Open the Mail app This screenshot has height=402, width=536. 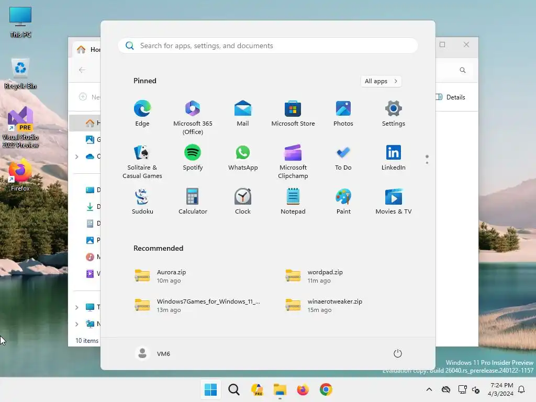pos(243,114)
